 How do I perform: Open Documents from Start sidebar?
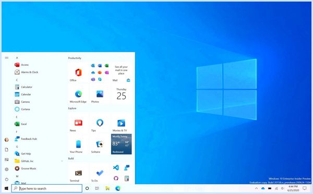[x=7, y=150]
